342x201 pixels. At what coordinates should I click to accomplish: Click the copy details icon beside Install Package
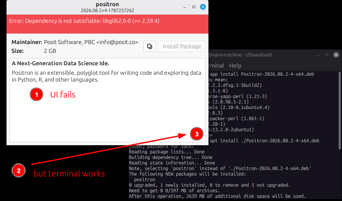(x=150, y=46)
